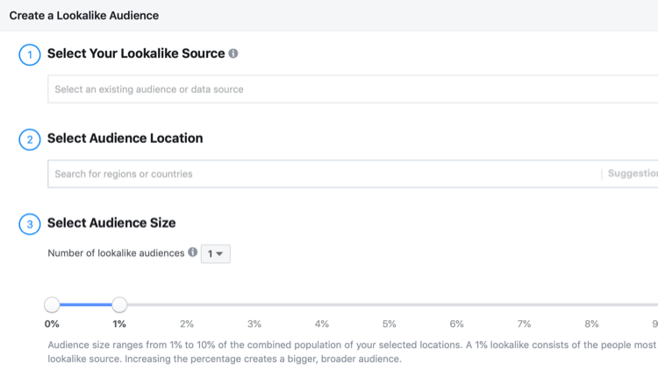658x391 pixels.
Task: Set audience size slider to 6%
Action: coord(457,305)
